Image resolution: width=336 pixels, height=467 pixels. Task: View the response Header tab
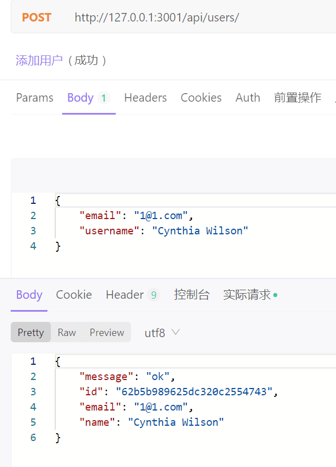[x=133, y=295]
